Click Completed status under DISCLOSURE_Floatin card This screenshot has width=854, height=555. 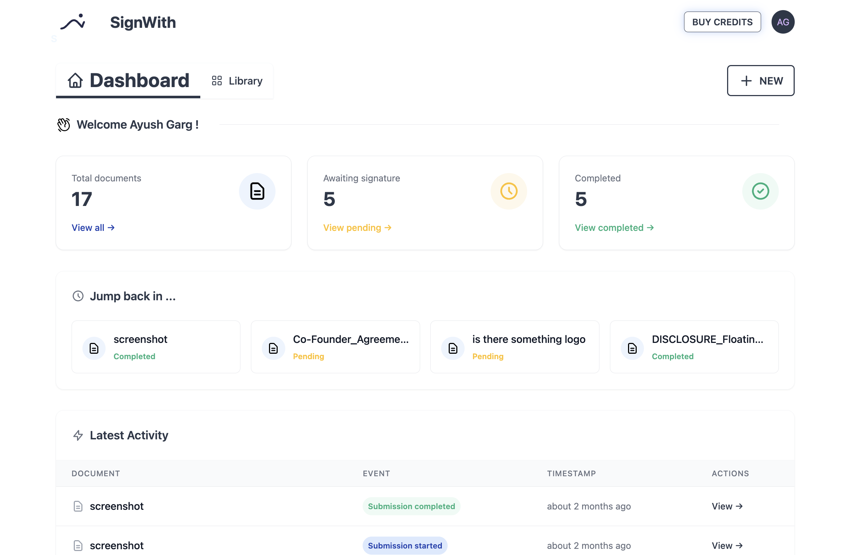point(672,356)
